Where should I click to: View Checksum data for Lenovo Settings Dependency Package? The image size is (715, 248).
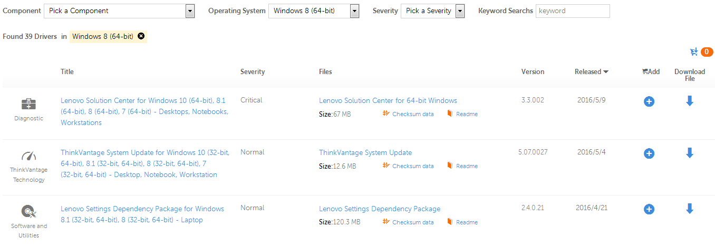(408, 222)
